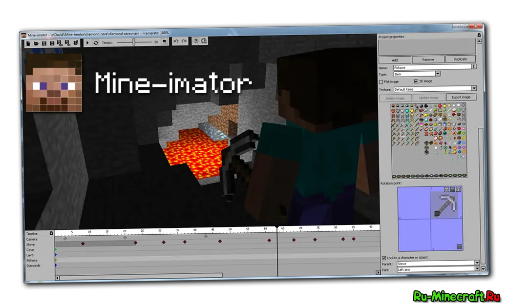Switch rotation view to YZ
508x306 pixels.
459,189
